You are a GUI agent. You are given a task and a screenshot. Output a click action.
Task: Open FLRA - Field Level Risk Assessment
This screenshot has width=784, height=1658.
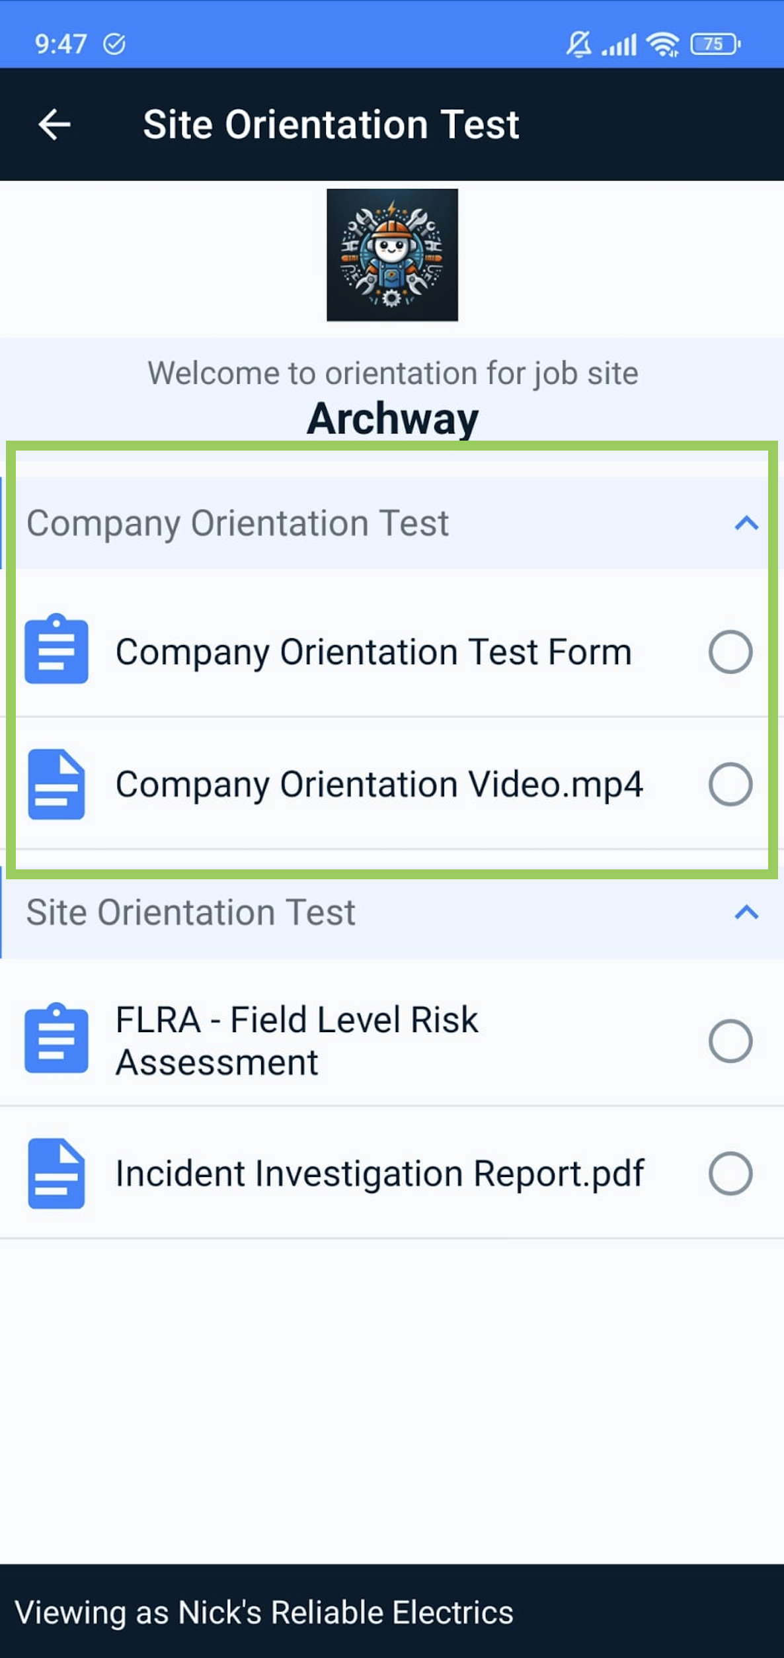click(297, 1041)
